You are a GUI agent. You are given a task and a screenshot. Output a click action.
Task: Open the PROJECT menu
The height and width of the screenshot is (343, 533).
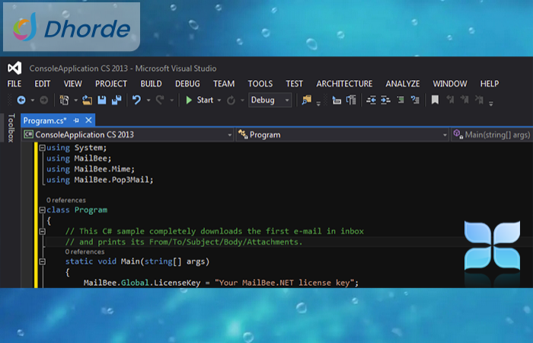click(x=111, y=84)
